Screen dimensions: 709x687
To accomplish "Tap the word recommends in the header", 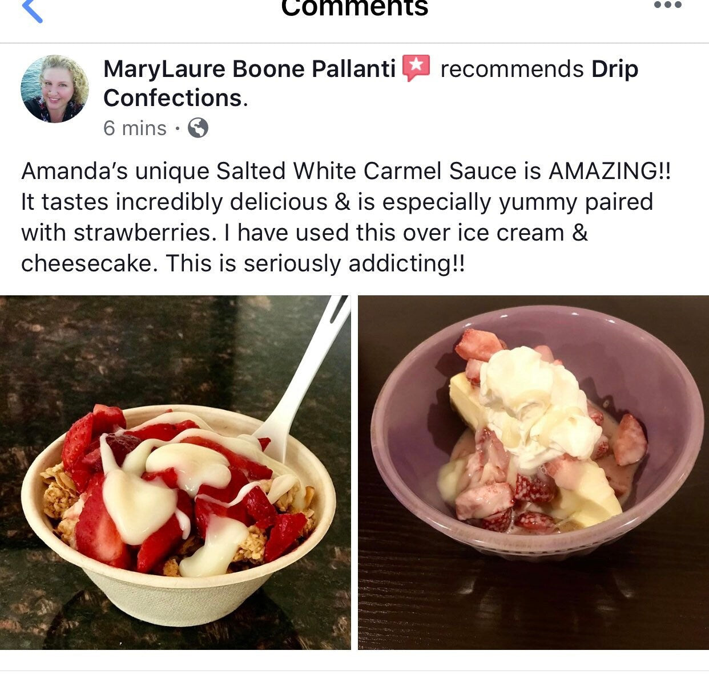I will coord(512,69).
